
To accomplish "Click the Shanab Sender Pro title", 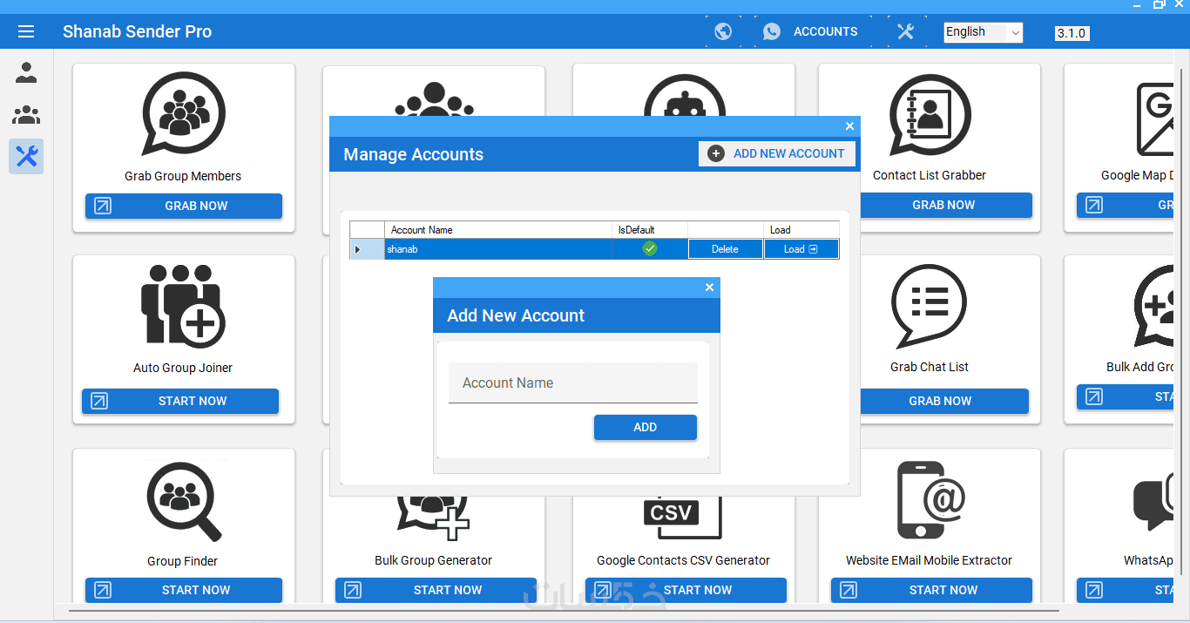I will [x=137, y=31].
